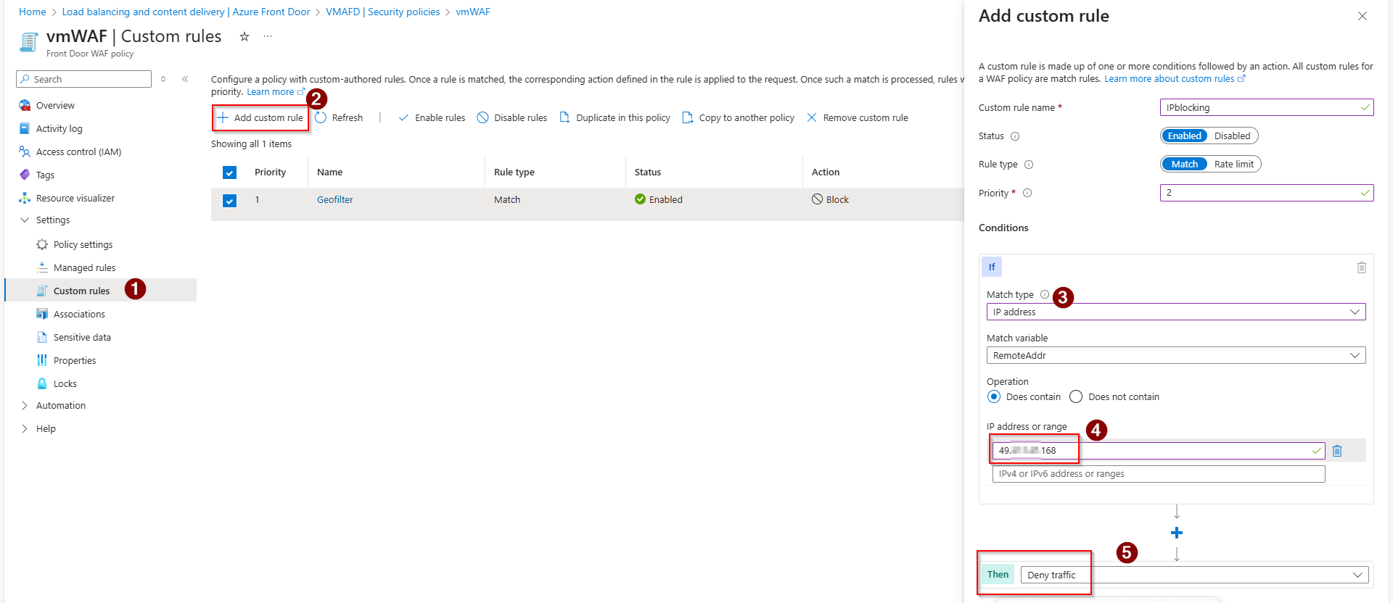Set Status to Enabled
Image resolution: width=1393 pixels, height=603 pixels.
1185,136
